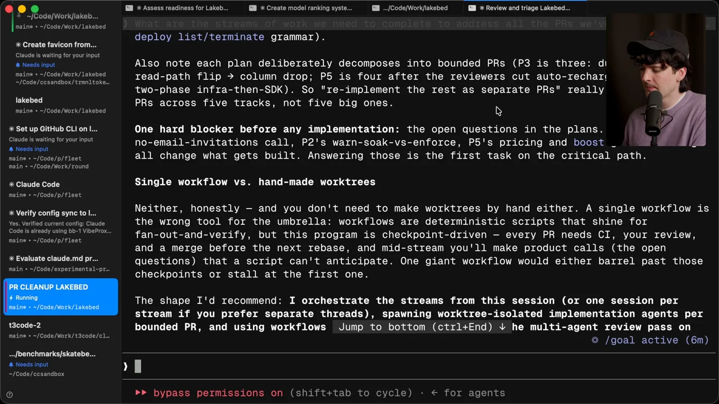Image resolution: width=719 pixels, height=404 pixels.
Task: Click terminal icon on .../Code/Work/lakebed tab
Action: (376, 8)
